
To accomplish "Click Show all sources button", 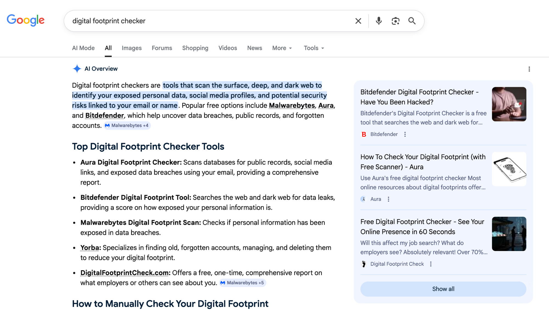I will click(443, 289).
